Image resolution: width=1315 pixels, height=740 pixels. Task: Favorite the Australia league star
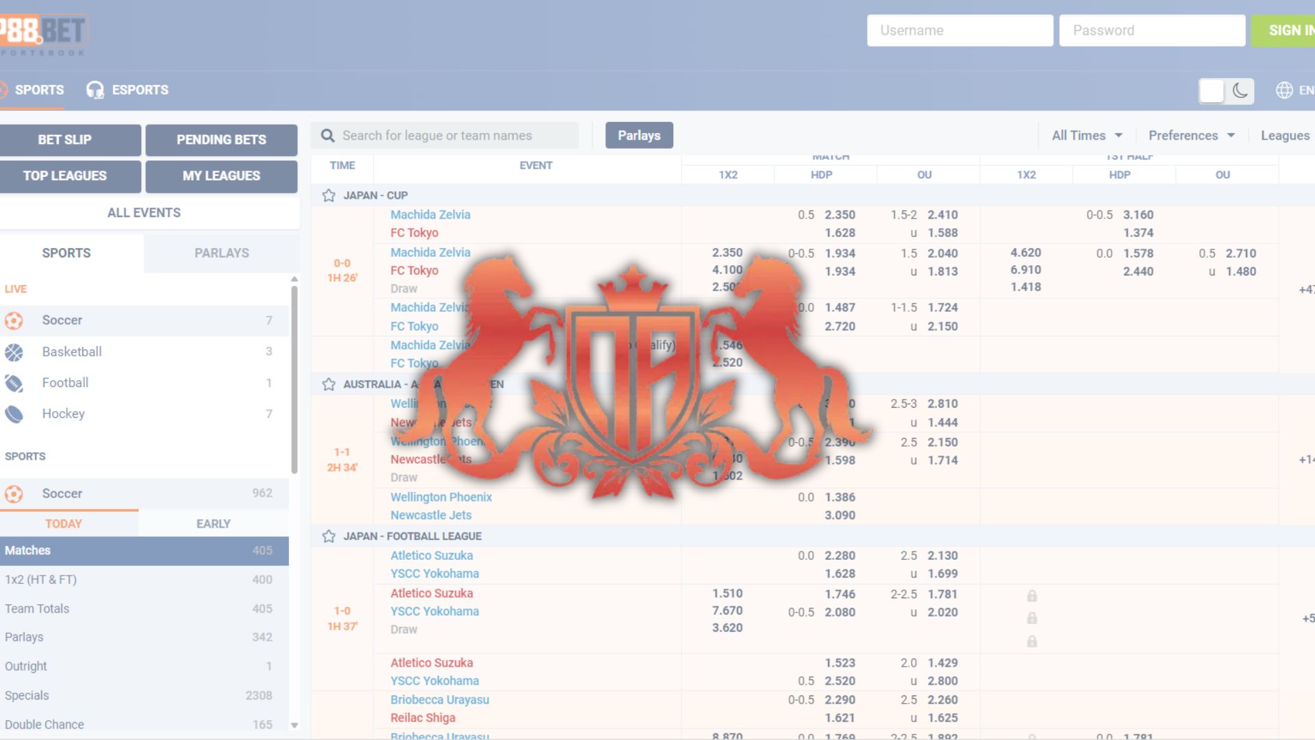[x=329, y=384]
